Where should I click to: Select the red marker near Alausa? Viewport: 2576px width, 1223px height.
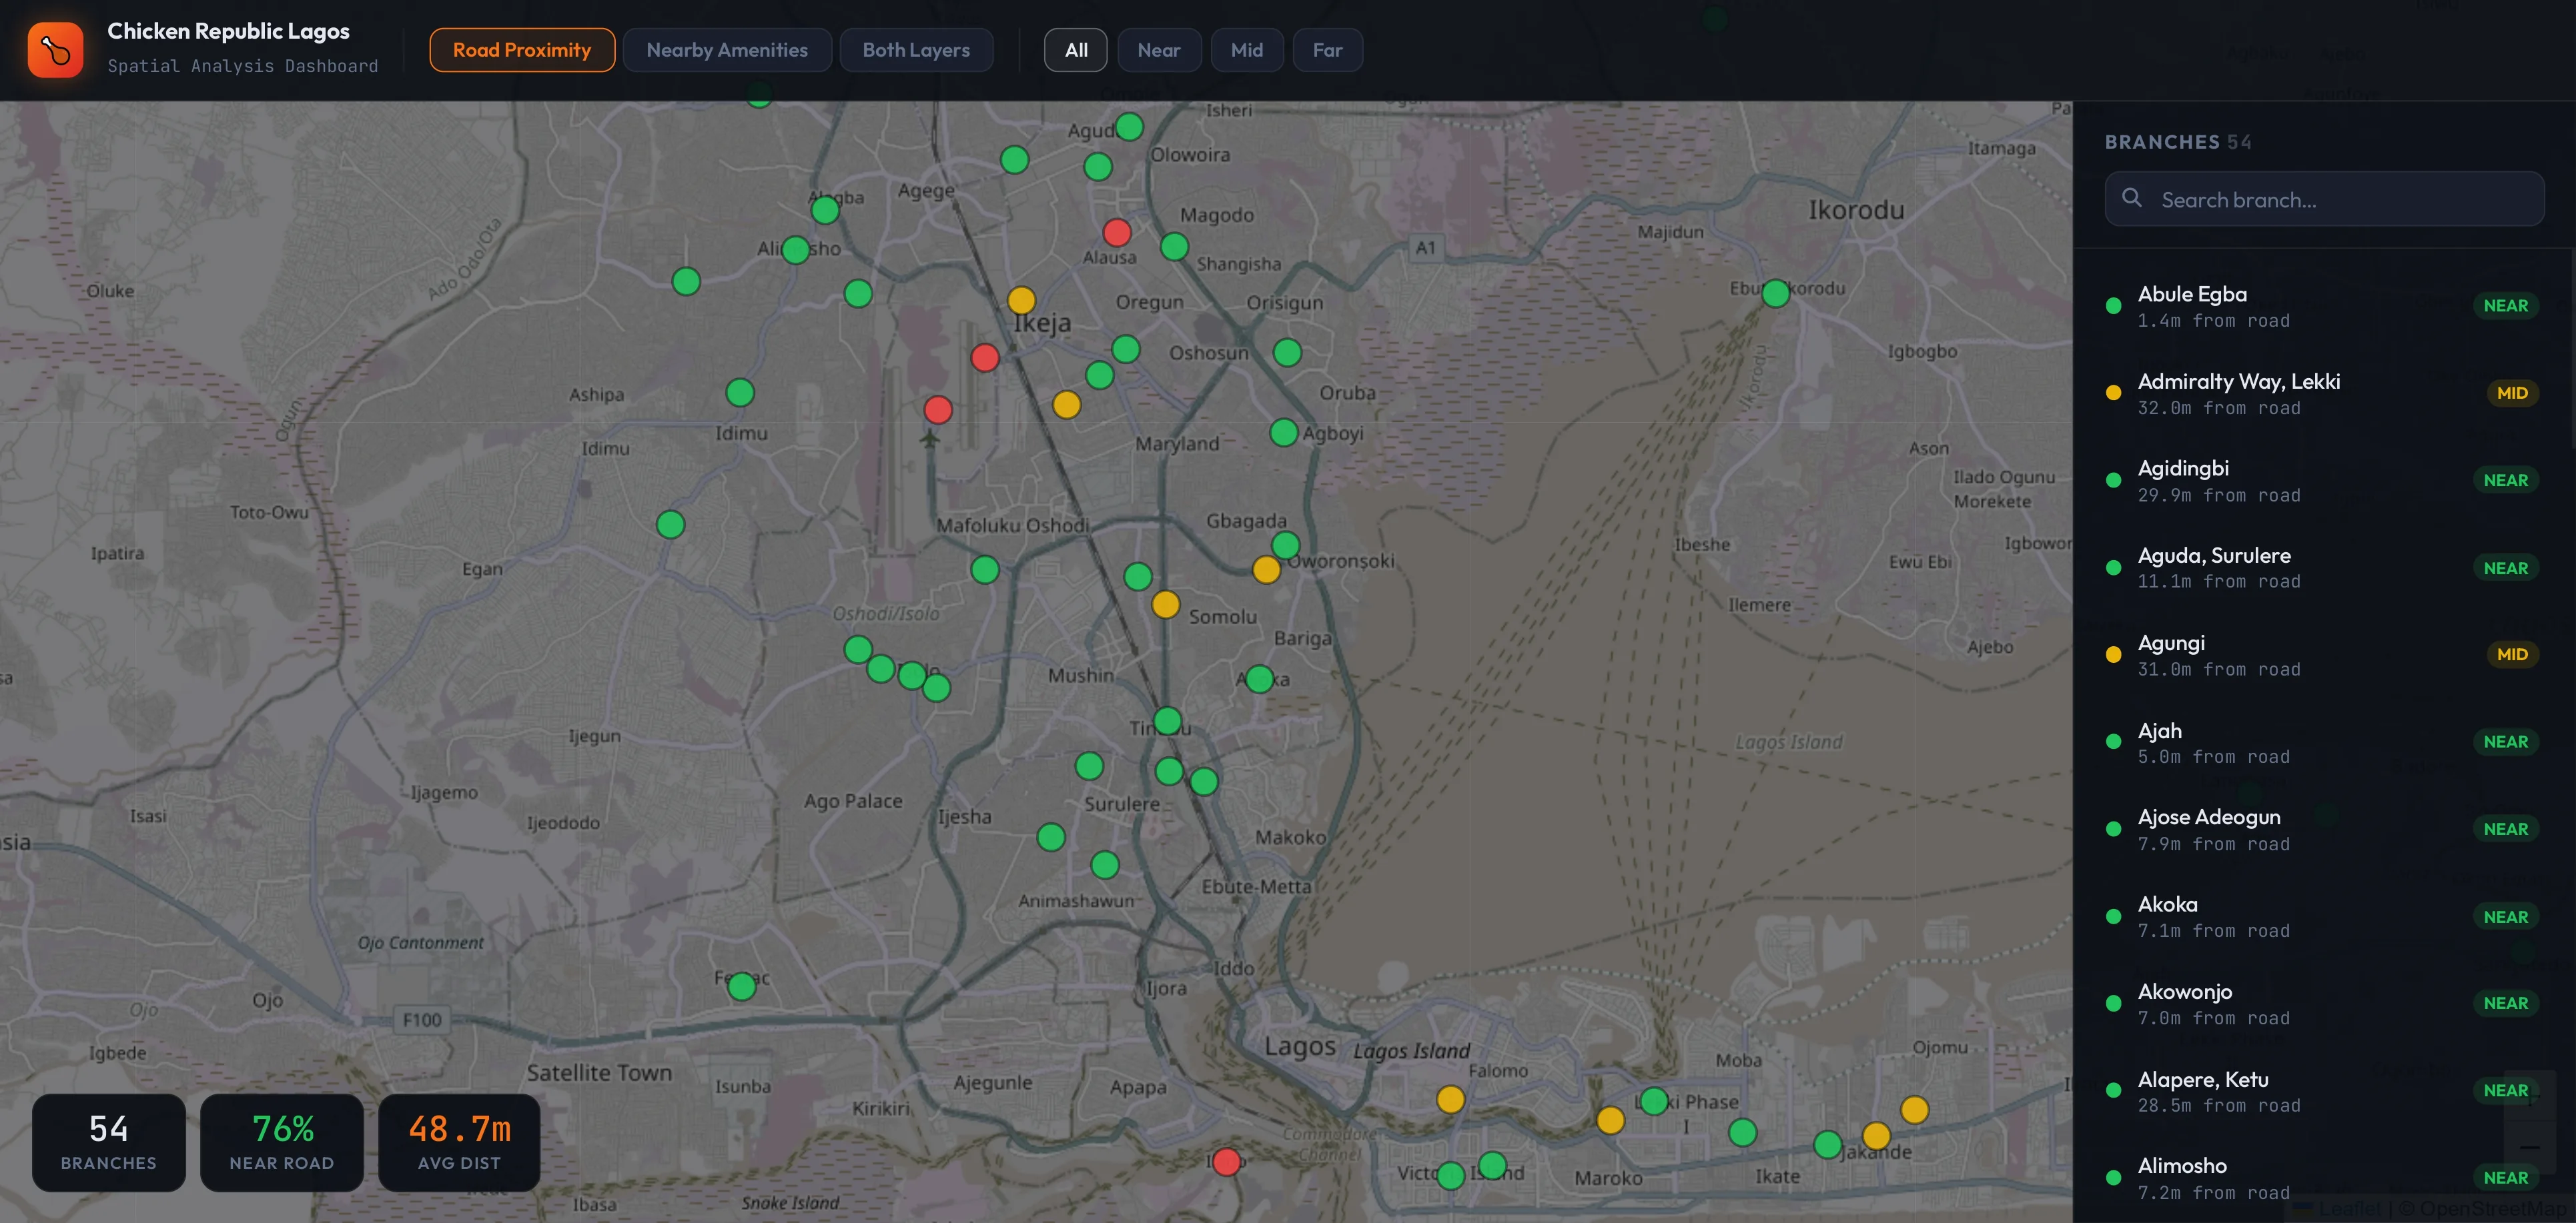(1117, 233)
